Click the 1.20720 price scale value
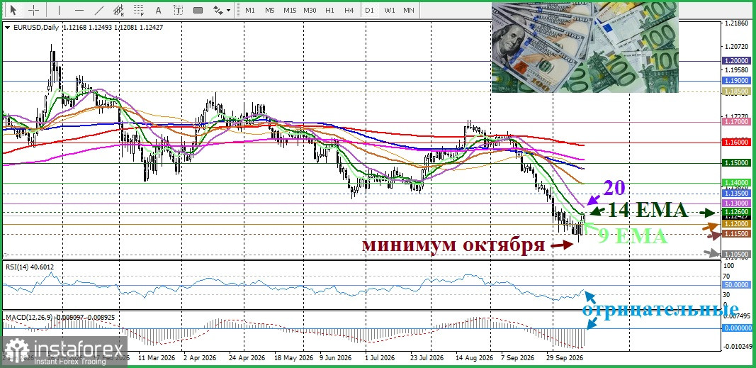The image size is (756, 368). tap(736, 47)
